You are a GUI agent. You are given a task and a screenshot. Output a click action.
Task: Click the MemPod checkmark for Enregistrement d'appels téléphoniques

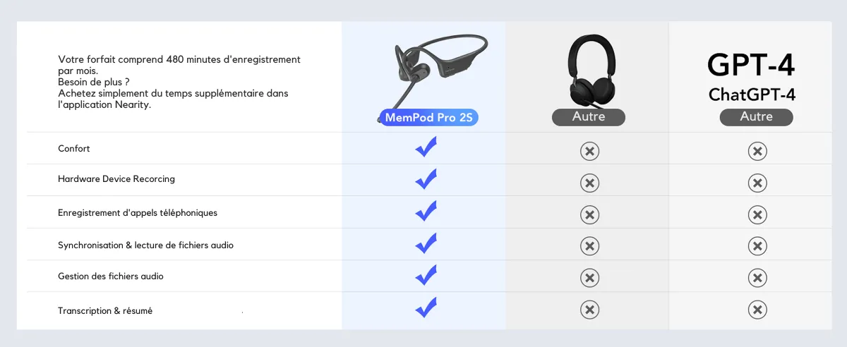(426, 212)
